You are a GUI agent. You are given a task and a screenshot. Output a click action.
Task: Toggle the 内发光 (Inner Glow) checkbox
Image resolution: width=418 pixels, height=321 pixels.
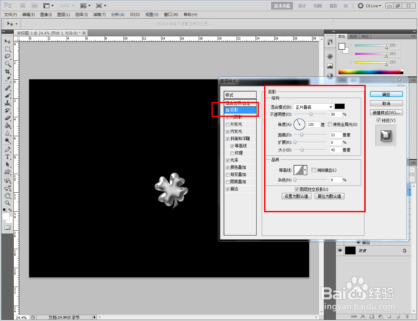tap(228, 132)
